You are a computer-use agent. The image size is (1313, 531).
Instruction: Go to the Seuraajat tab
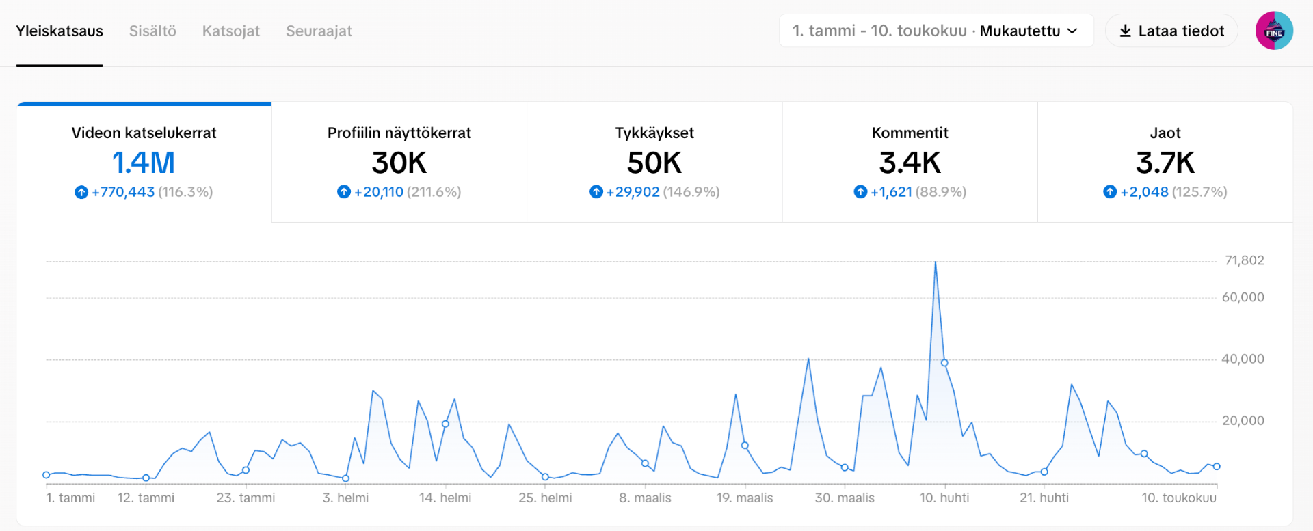pos(319,31)
